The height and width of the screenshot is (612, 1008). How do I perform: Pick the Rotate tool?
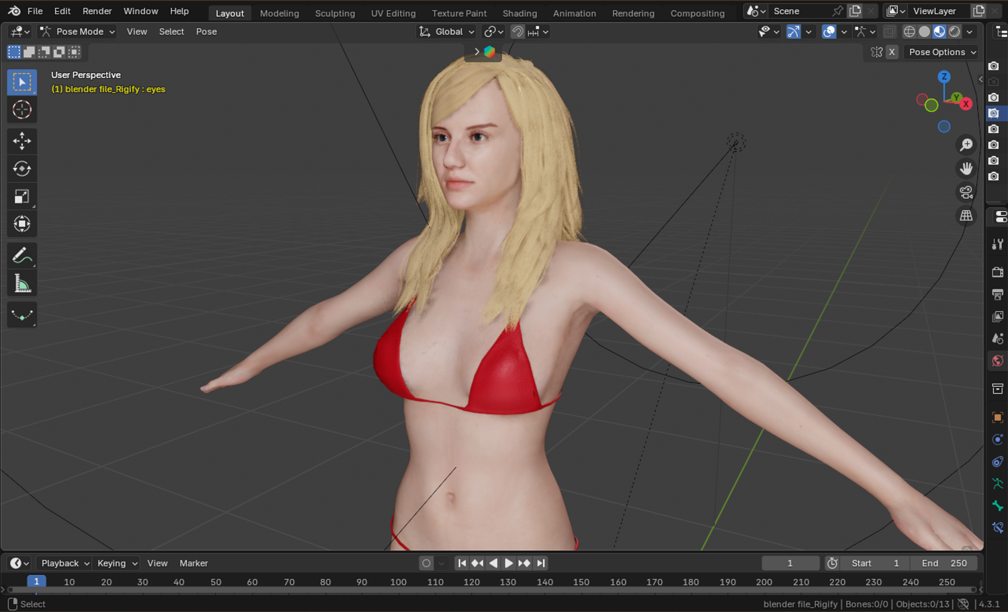point(22,169)
